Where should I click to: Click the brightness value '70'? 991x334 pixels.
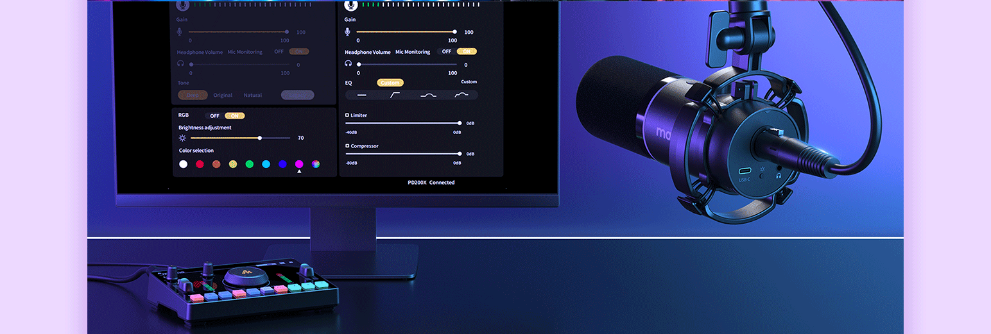click(x=300, y=138)
